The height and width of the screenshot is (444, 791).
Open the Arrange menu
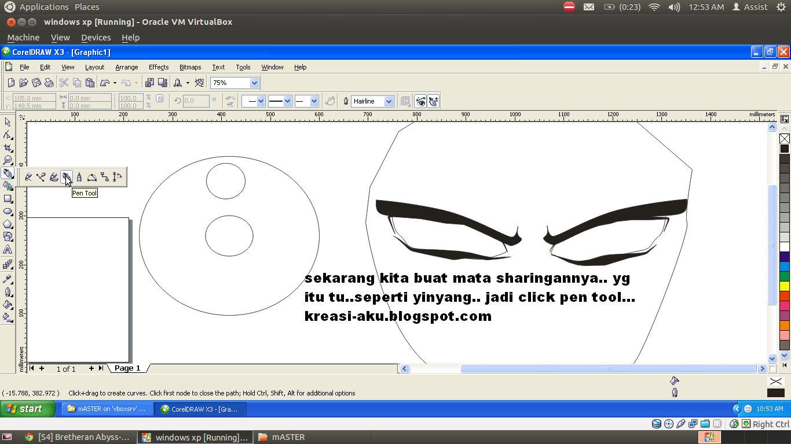pos(127,67)
